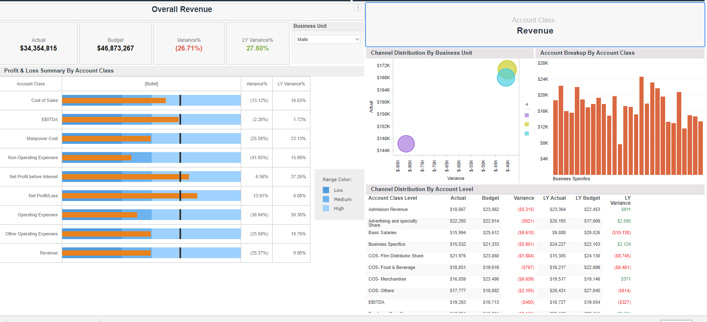
Task: Click the [Bullet] column header
Action: [x=151, y=84]
